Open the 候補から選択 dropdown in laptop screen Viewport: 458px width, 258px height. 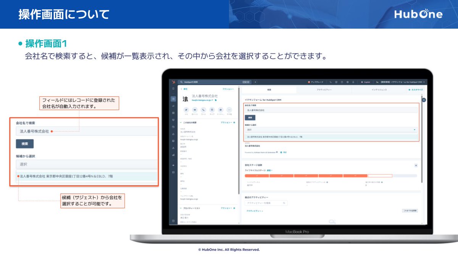331,130
